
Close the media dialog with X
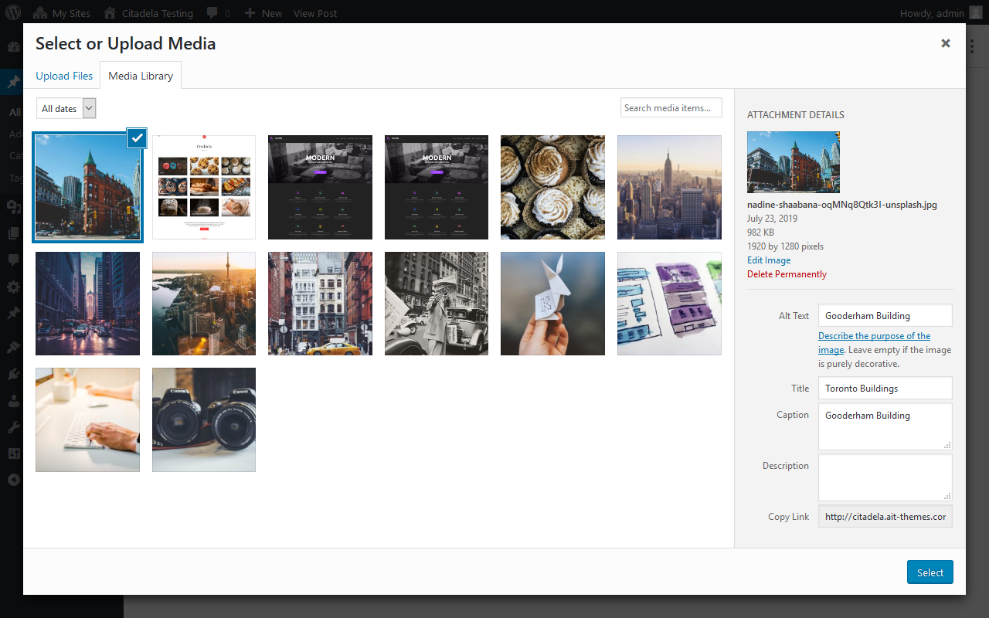click(945, 43)
